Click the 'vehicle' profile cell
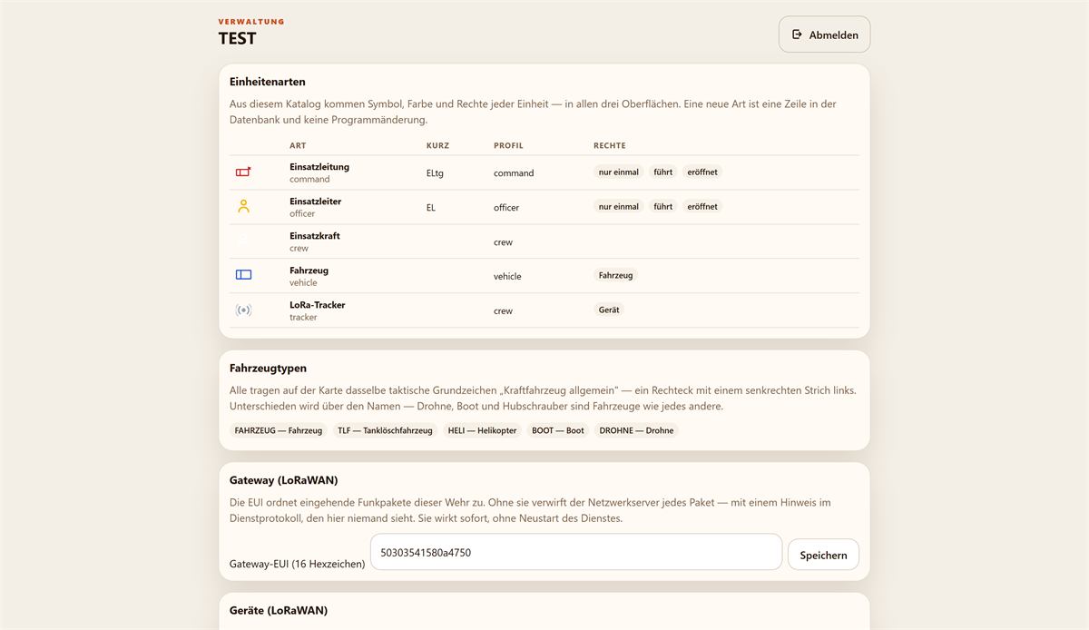 pos(507,276)
